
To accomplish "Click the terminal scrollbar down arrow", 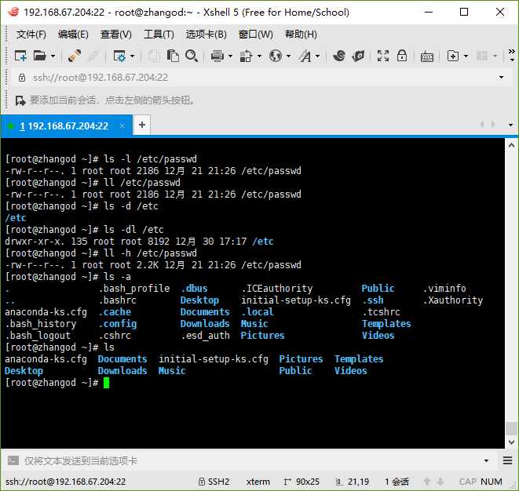I will pyautogui.click(x=511, y=442).
